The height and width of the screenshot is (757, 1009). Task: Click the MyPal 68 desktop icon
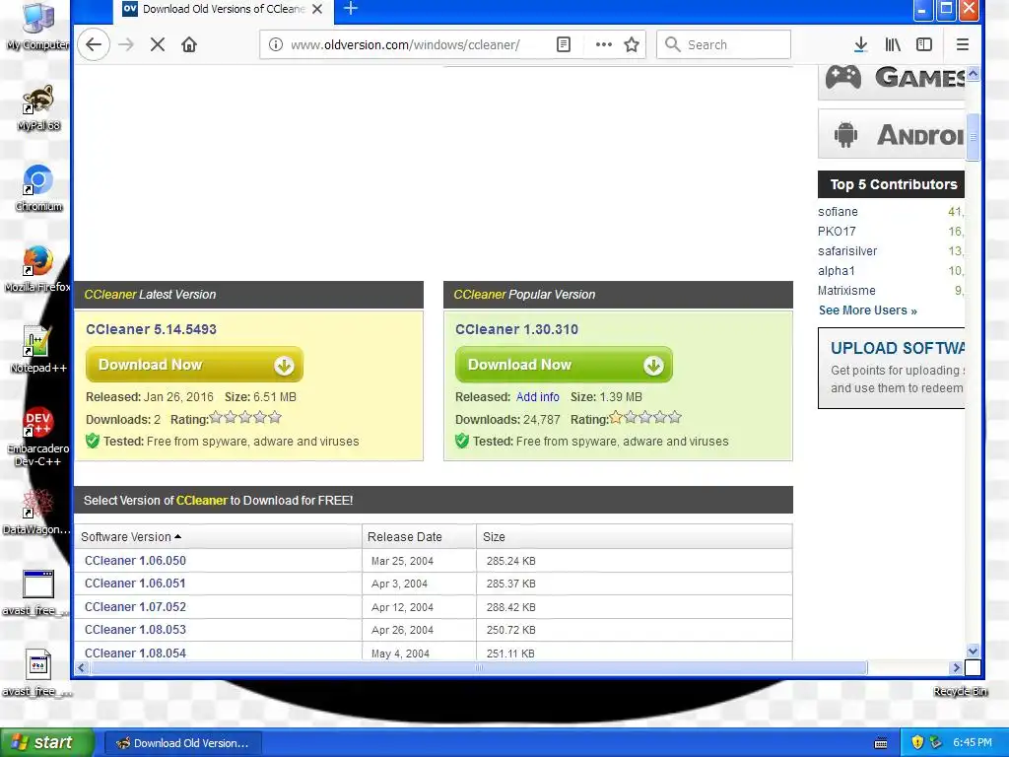pos(38,107)
